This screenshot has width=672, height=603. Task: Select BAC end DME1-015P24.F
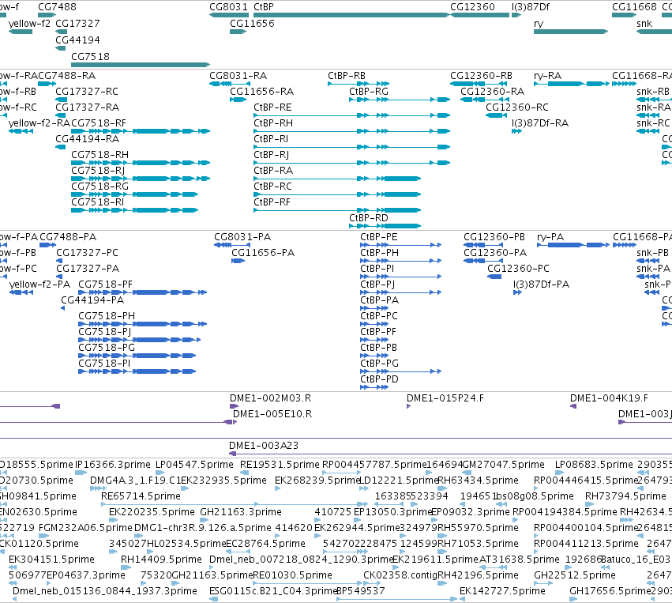445,398
